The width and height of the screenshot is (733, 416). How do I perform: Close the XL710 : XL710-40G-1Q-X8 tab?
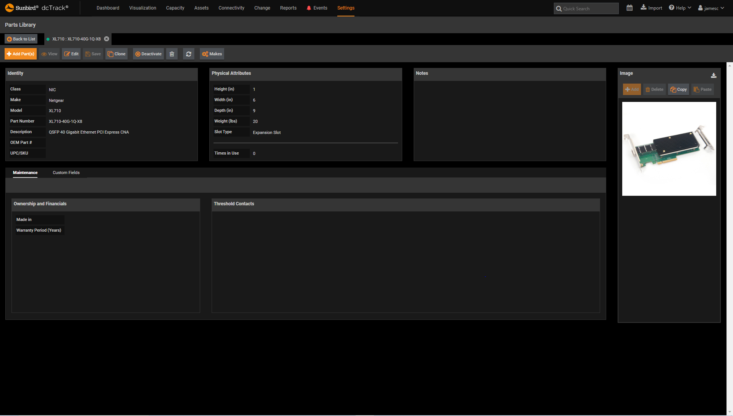pyautogui.click(x=107, y=39)
